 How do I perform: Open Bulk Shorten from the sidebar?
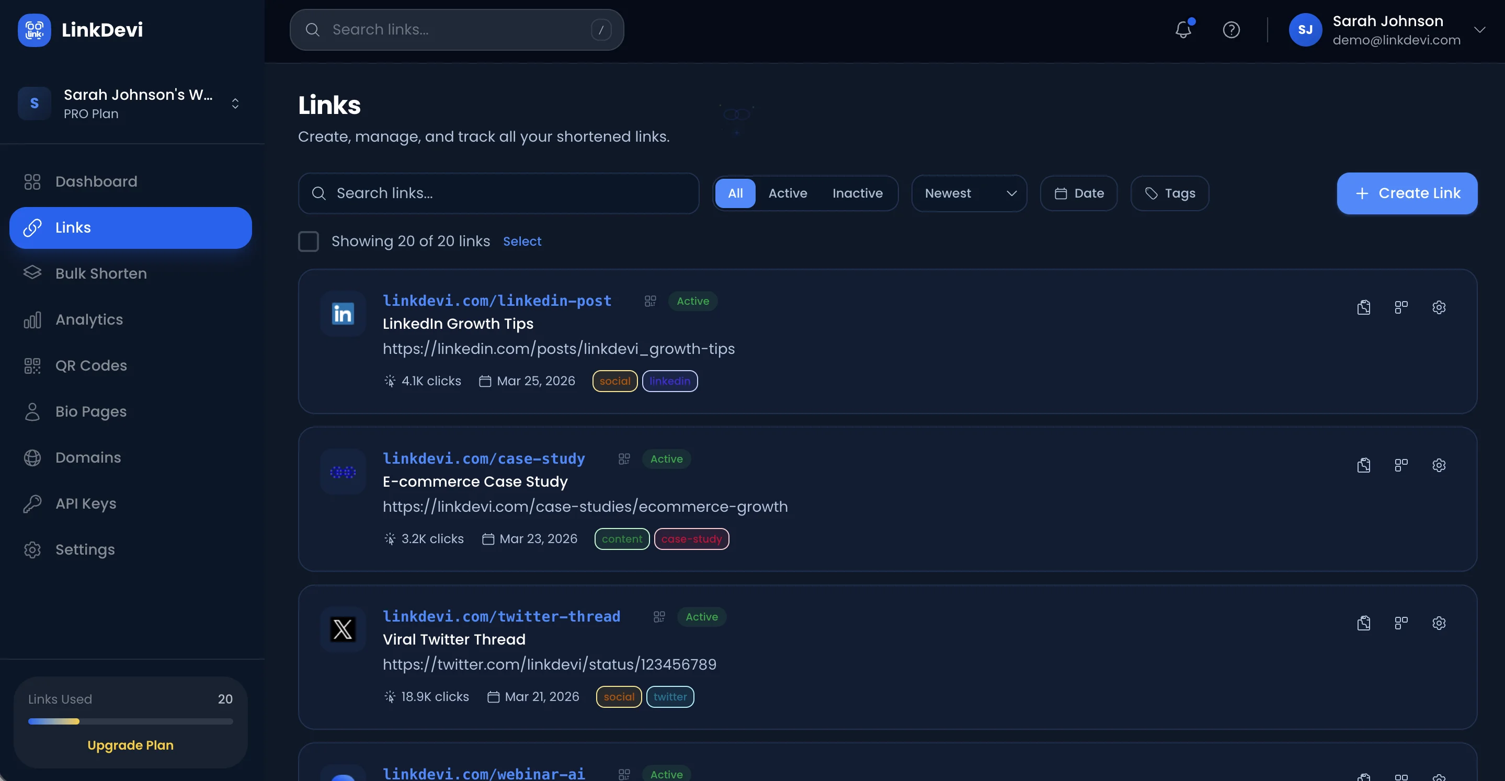click(x=101, y=273)
